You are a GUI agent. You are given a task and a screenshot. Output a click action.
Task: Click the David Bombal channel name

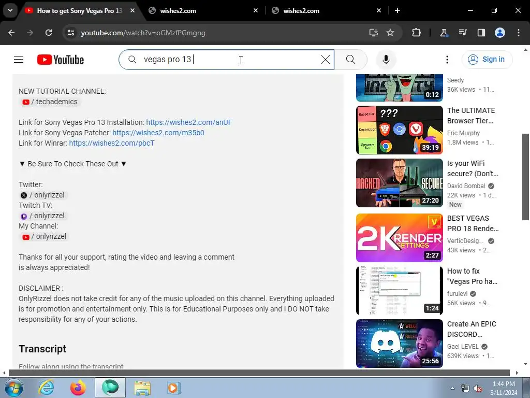coord(466,186)
